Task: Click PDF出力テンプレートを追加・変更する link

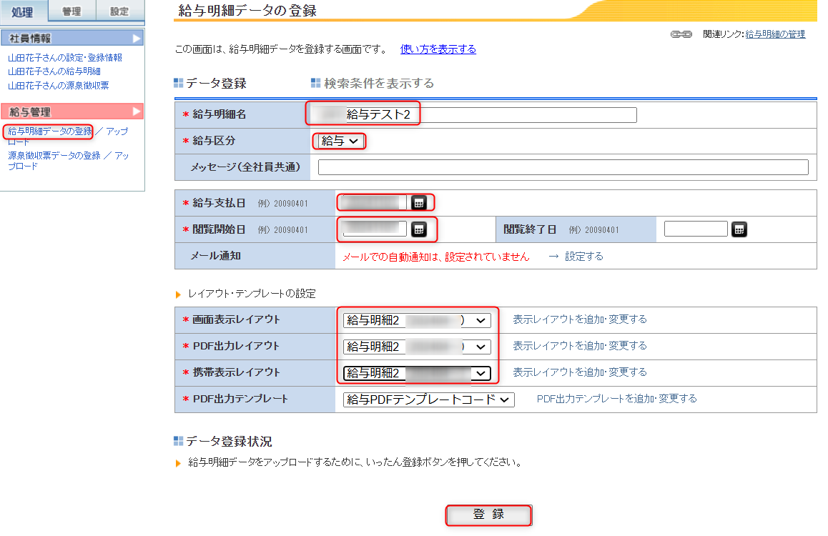Action: [x=617, y=398]
